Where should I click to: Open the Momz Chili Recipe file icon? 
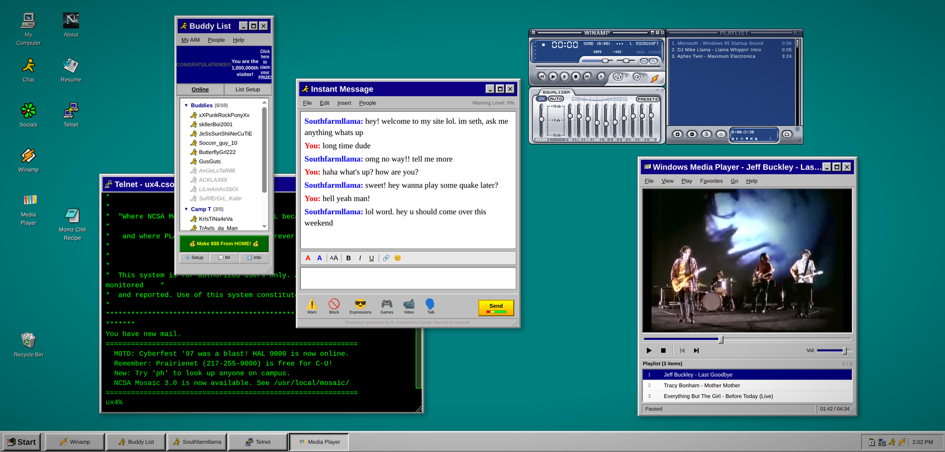(72, 224)
